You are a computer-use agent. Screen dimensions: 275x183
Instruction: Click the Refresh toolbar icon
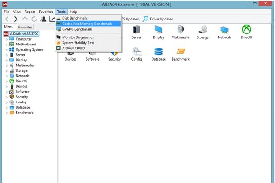(x=34, y=19)
